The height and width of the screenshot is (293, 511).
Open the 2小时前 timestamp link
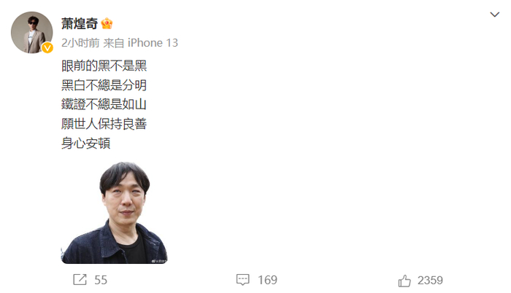(x=80, y=43)
